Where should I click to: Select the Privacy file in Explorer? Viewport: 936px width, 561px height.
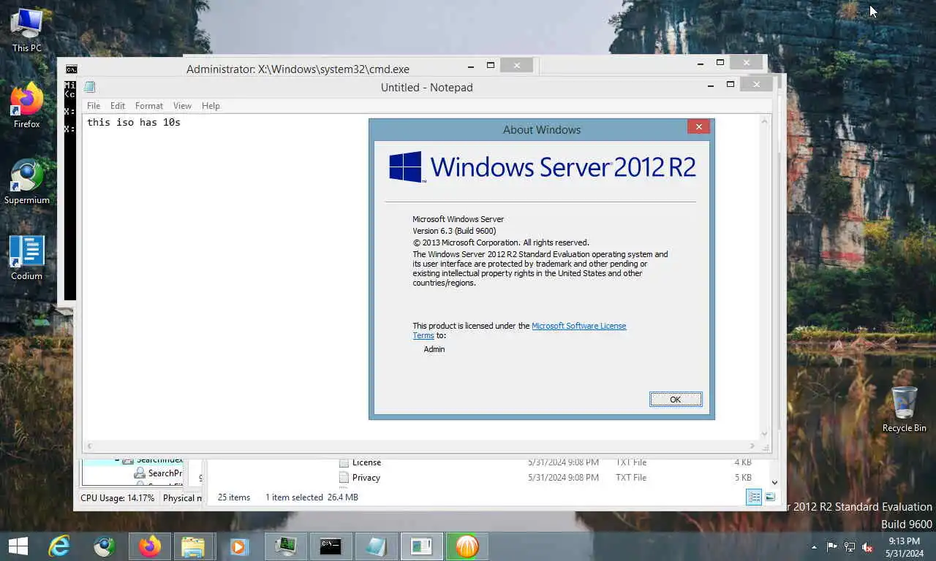click(360, 478)
